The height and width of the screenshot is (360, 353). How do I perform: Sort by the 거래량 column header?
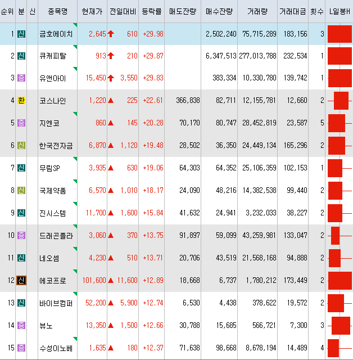257,11
